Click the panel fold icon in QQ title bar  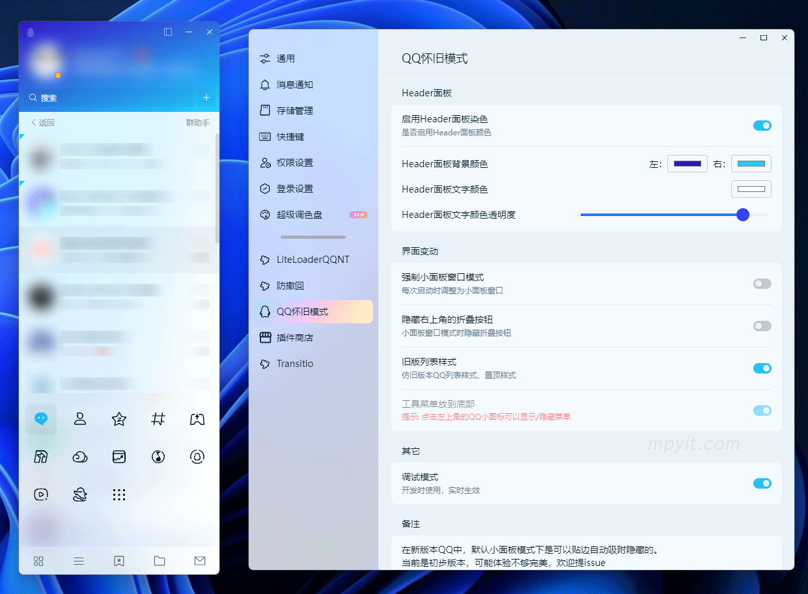[x=168, y=32]
